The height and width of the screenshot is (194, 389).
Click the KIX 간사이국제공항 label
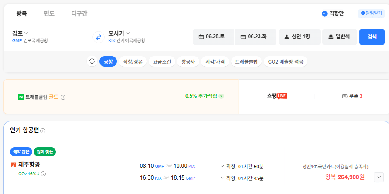(x=126, y=40)
